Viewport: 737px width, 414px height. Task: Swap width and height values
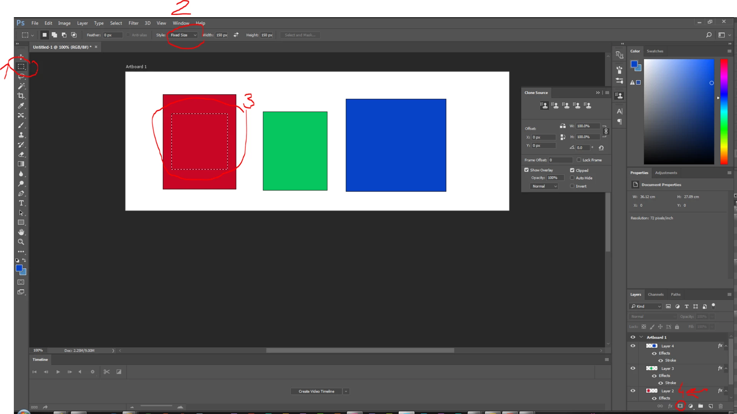[236, 35]
